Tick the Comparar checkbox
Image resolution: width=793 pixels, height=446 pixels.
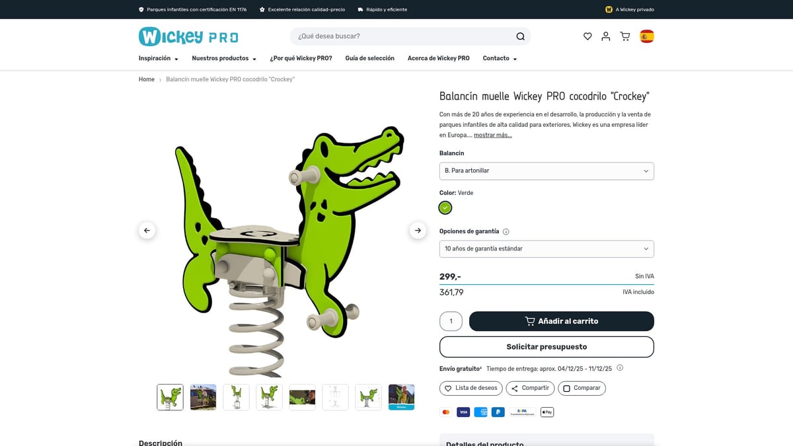[x=566, y=388]
